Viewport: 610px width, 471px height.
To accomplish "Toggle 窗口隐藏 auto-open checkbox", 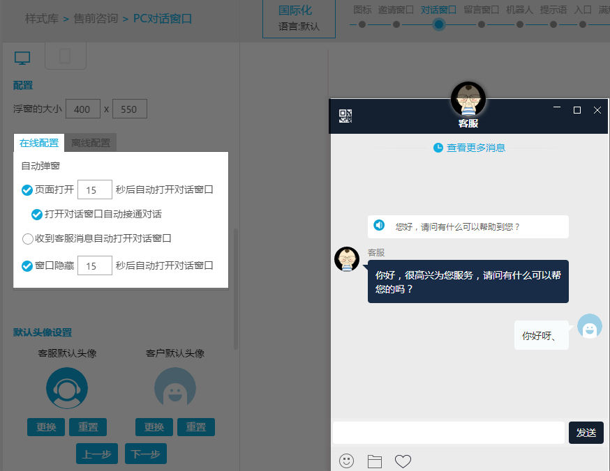I will 27,266.
